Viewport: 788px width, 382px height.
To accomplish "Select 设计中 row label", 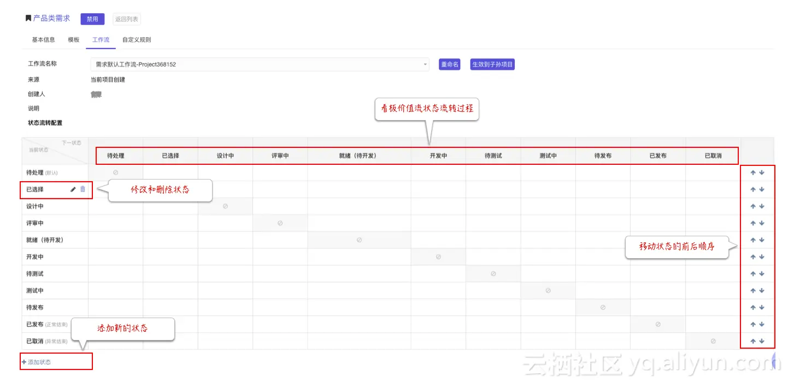I will click(x=35, y=206).
